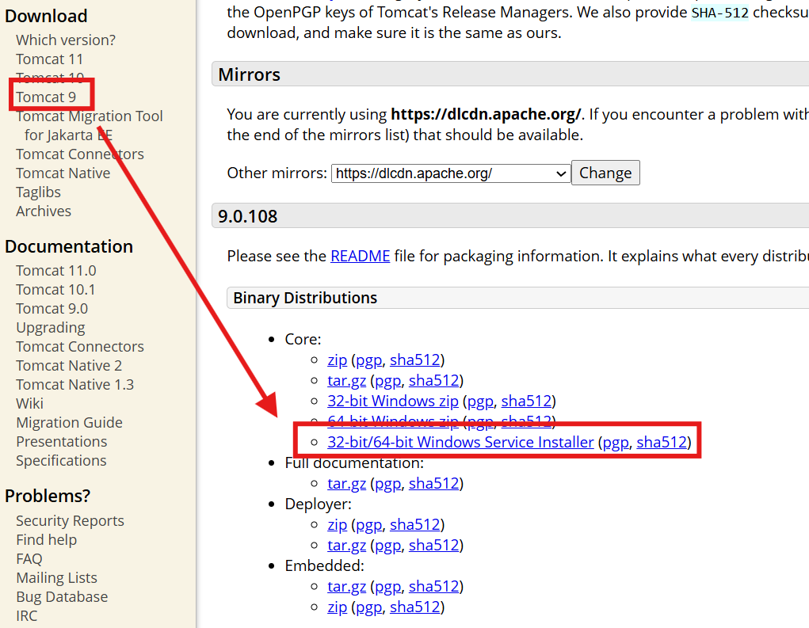Open pgp signature for Embedded zip
Image resolution: width=809 pixels, height=628 pixels.
tap(369, 607)
